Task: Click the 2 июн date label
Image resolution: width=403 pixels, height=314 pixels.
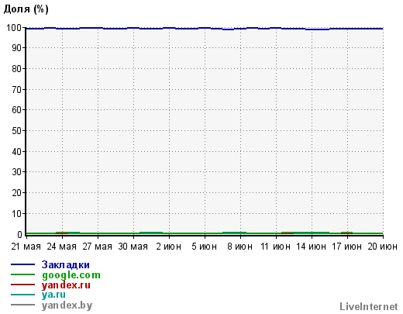Action: tap(169, 247)
